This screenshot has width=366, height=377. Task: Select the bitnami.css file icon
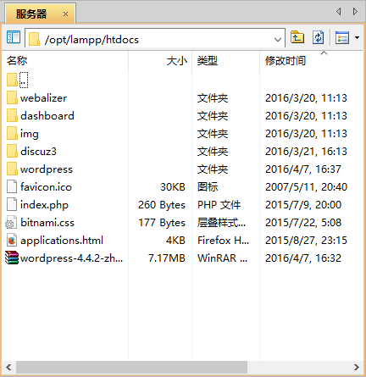coord(11,223)
